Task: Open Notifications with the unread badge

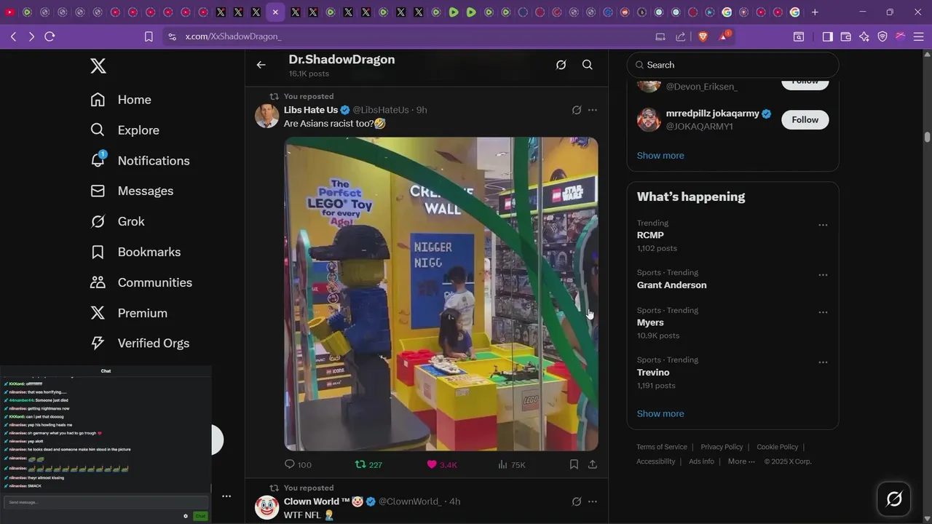Action: click(x=140, y=160)
